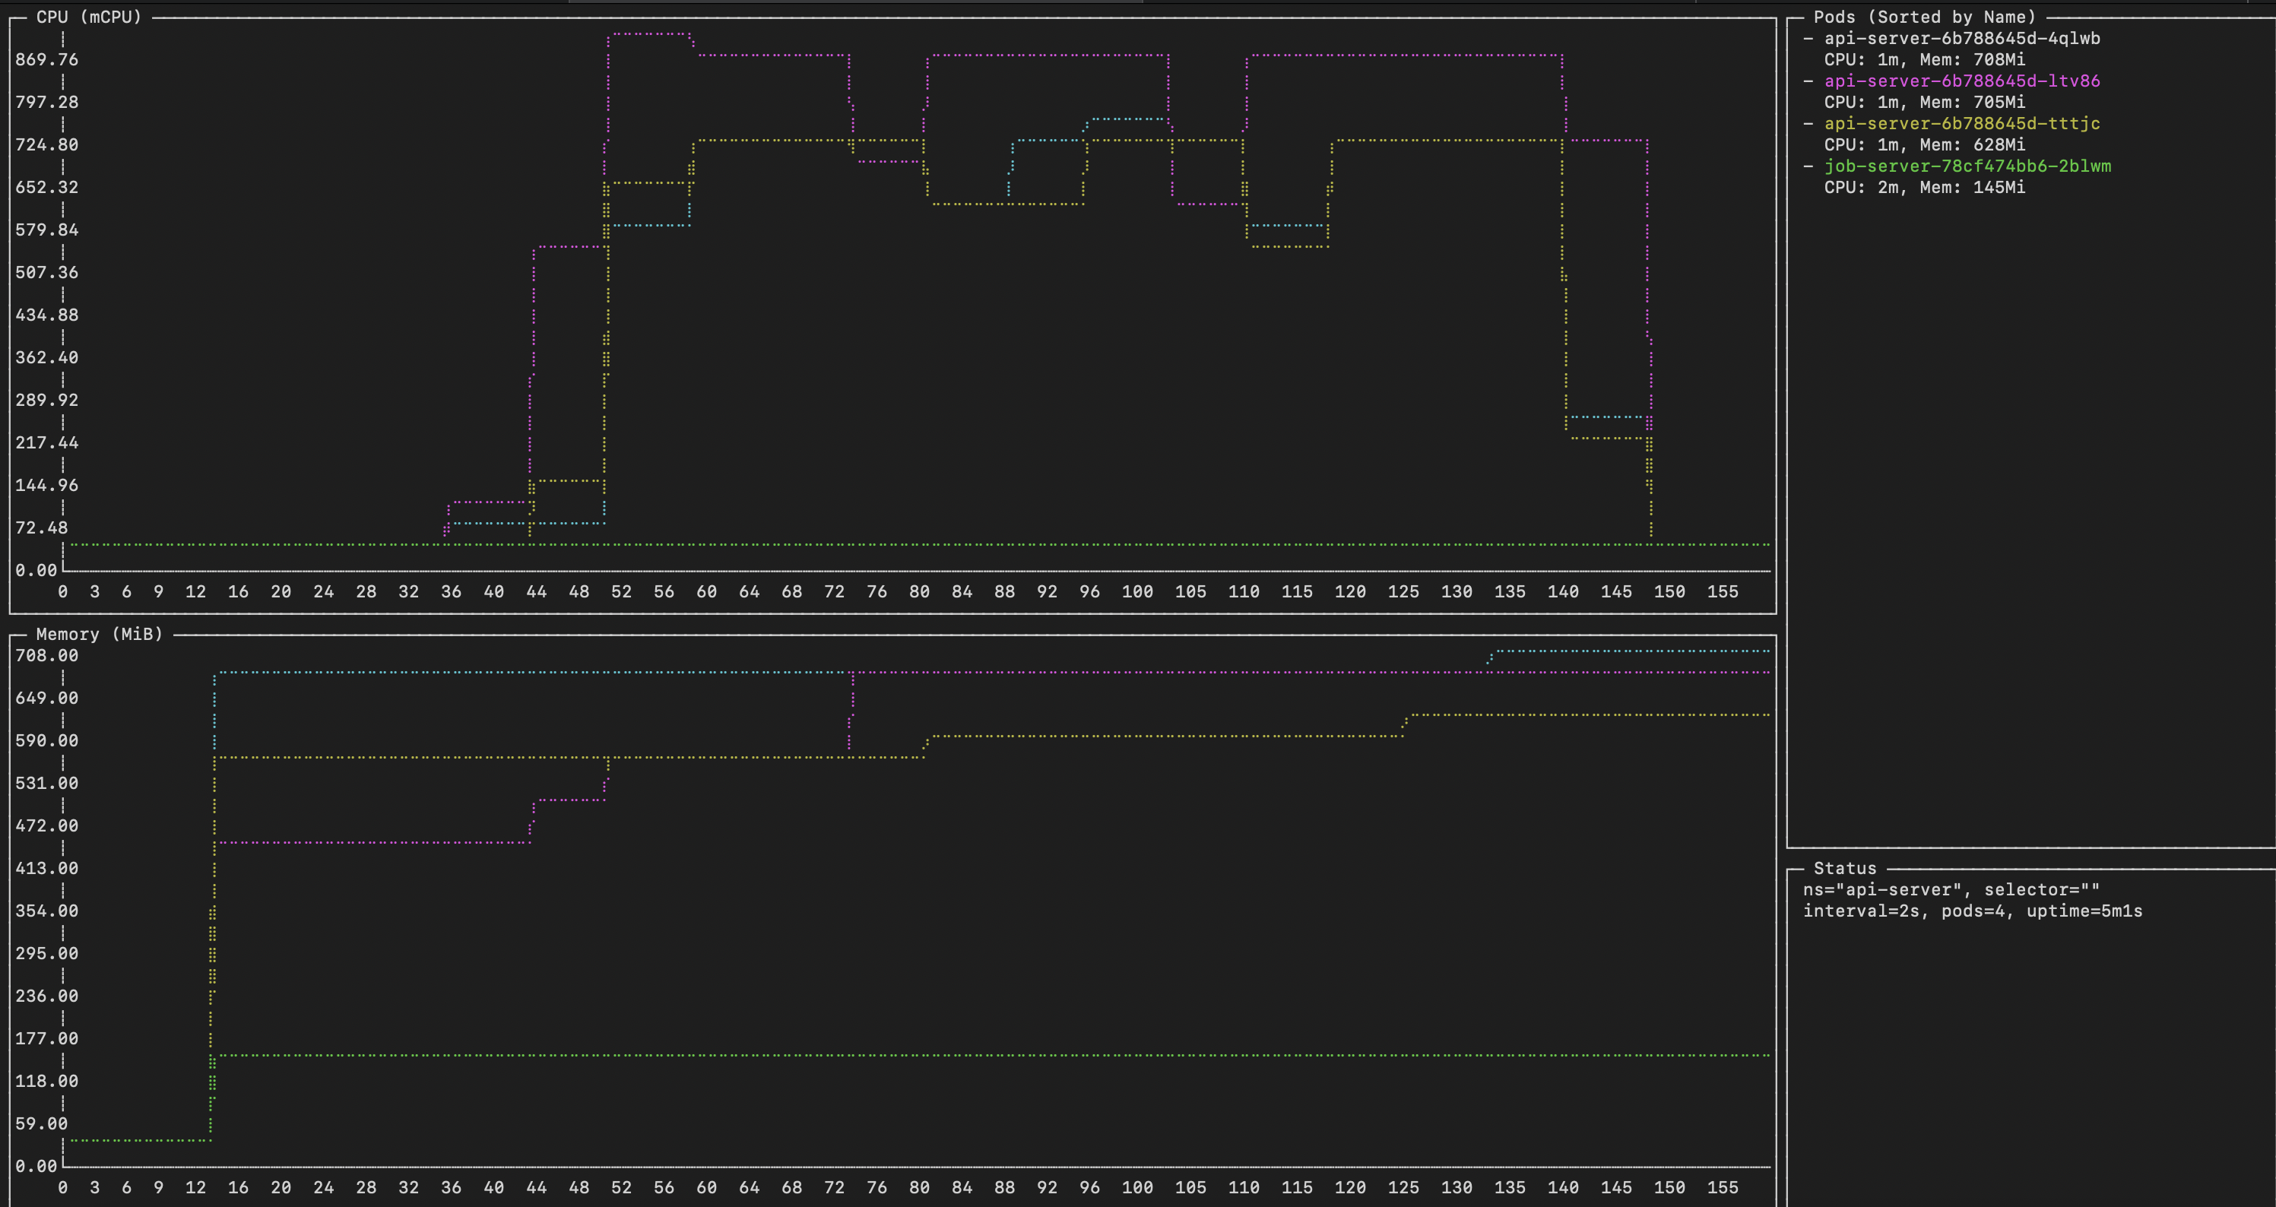Click the Memory (MiB) panel title
Screen dimensions: 2276x1207
[x=99, y=634]
